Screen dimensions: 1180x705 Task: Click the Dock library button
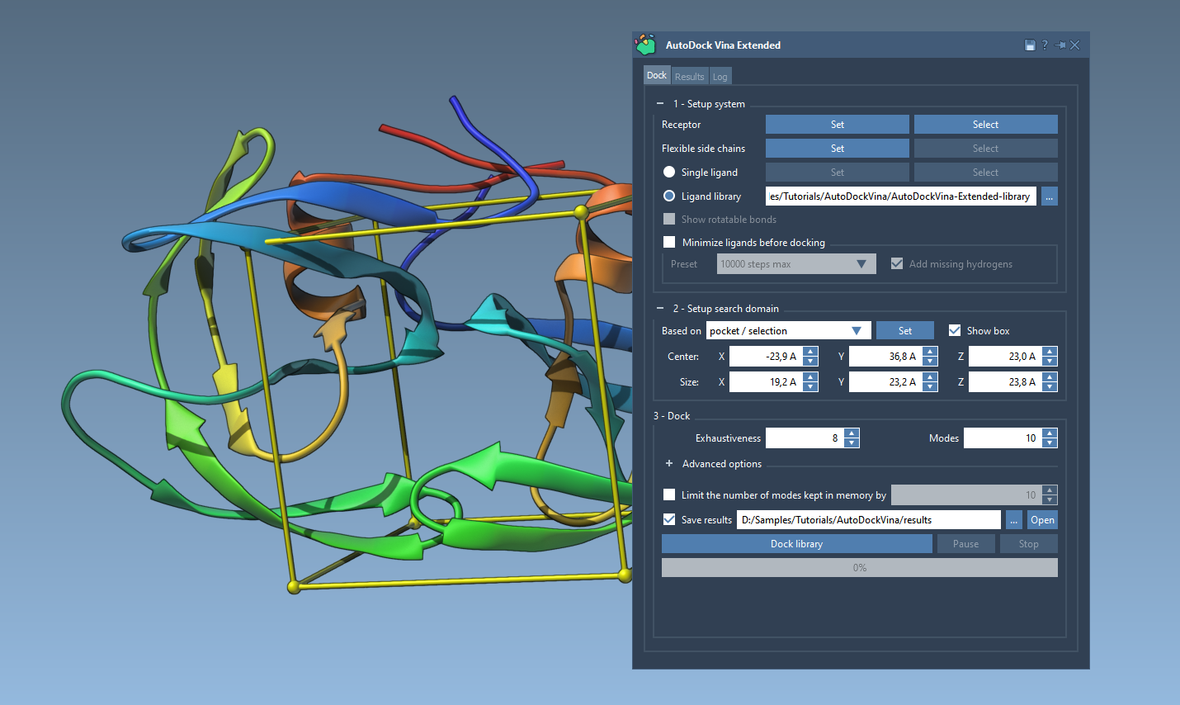(796, 544)
